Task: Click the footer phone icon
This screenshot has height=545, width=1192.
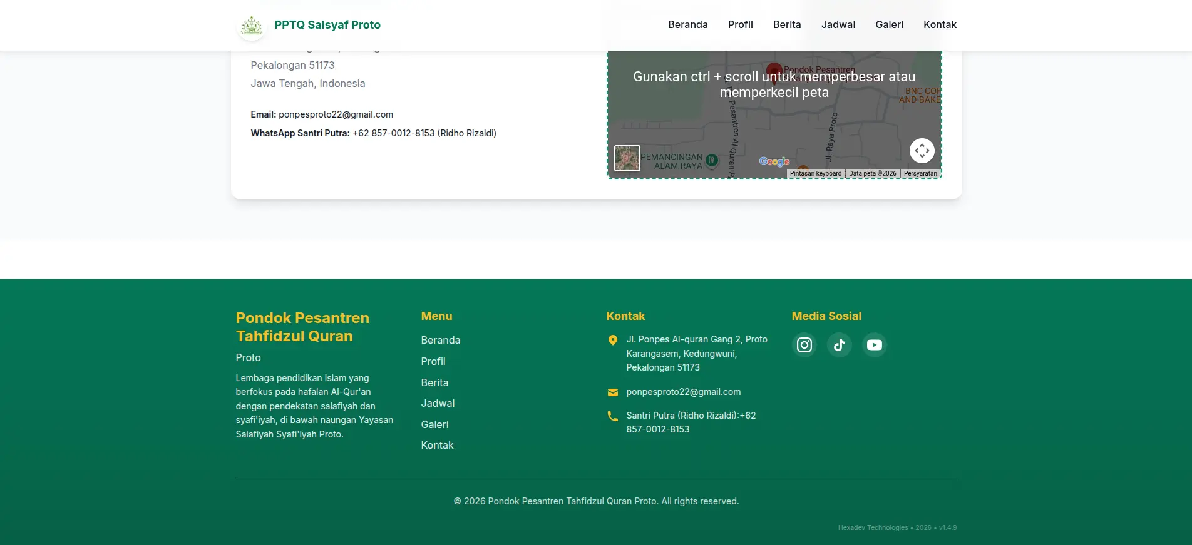Action: pyautogui.click(x=613, y=416)
